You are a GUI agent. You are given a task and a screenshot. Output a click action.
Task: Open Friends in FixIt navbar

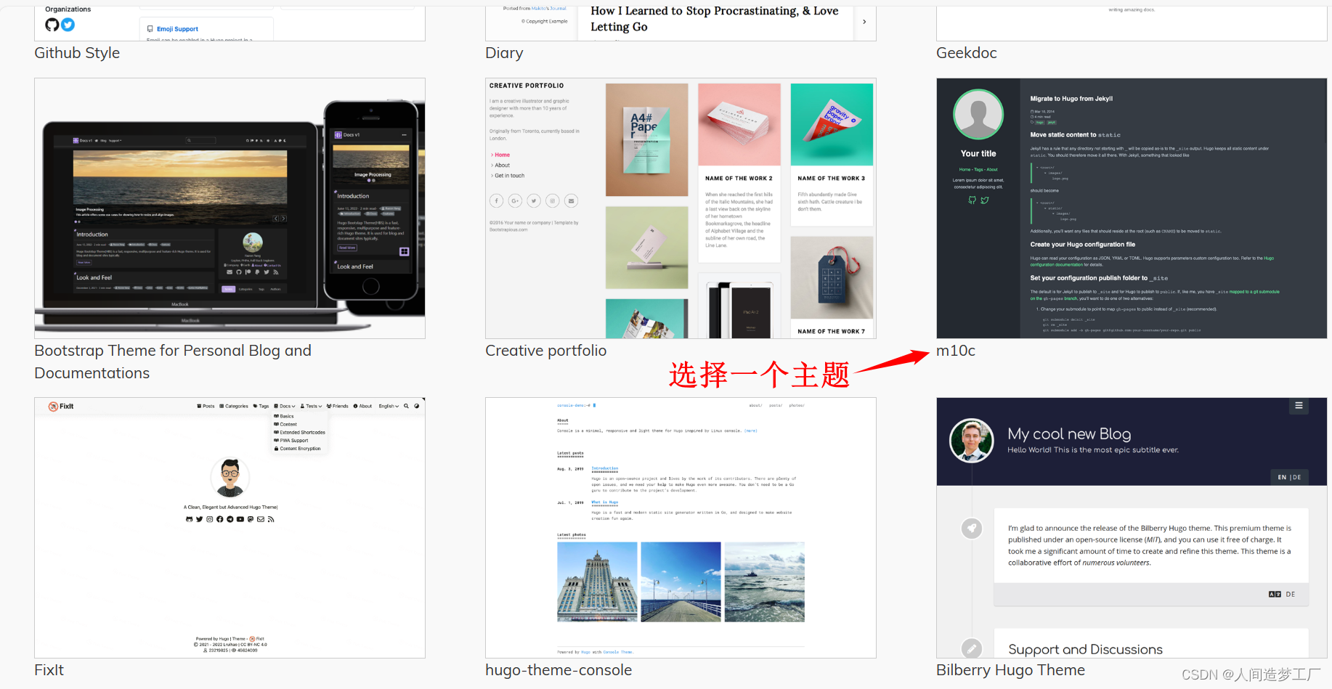[x=337, y=406]
